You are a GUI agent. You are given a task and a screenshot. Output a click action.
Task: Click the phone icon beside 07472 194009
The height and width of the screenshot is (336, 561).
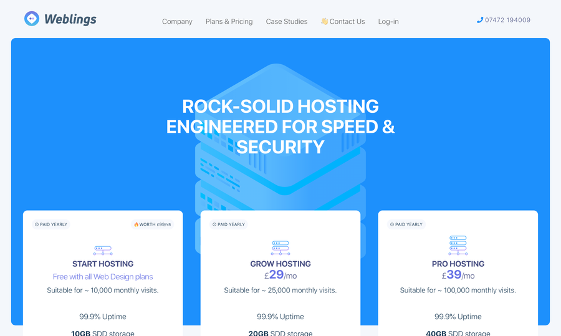[480, 20]
